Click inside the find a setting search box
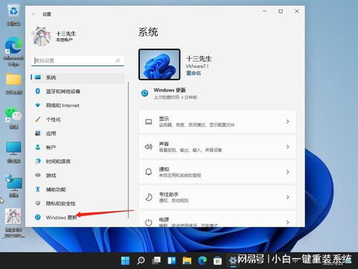 pos(77,61)
